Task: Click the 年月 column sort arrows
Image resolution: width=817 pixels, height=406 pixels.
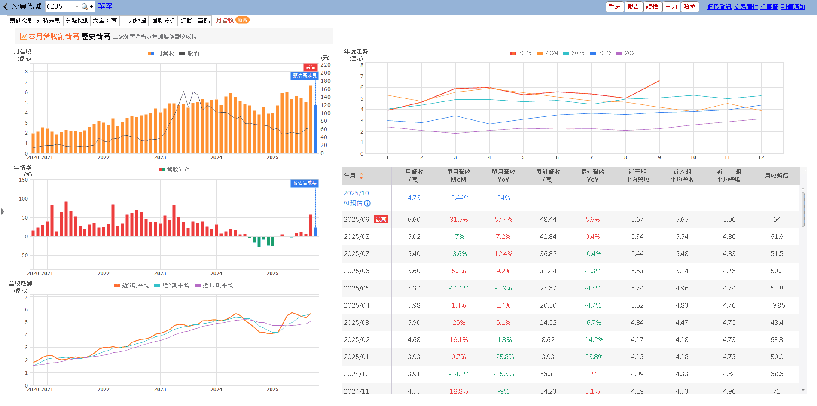Action: (x=361, y=176)
